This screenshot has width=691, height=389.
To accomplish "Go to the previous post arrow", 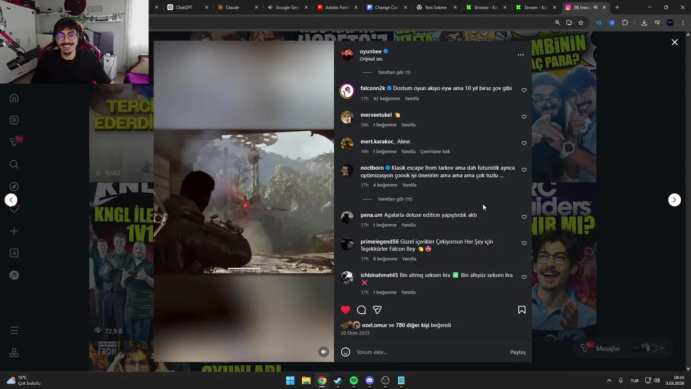I will [11, 200].
